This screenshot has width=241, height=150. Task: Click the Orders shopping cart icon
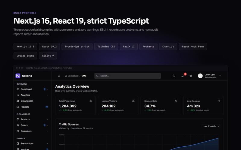[x=18, y=125]
